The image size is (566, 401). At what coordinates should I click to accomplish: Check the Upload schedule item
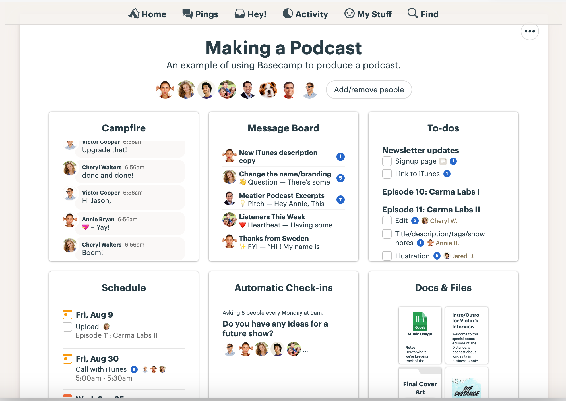[67, 327]
